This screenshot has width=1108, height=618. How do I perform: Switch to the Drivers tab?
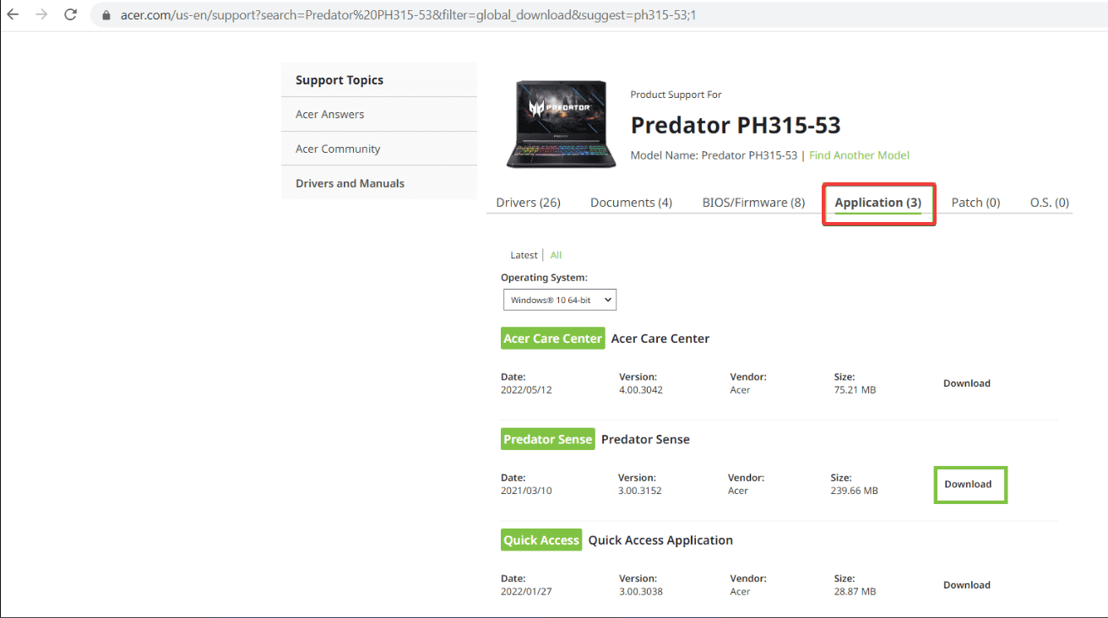point(527,202)
